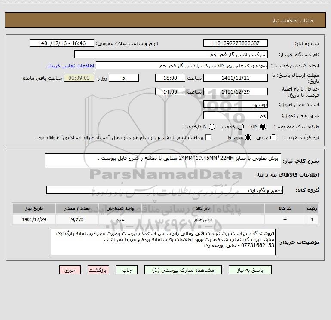Click the چاپ print button
Viewport: 331px width, 320px height.
coord(127,270)
